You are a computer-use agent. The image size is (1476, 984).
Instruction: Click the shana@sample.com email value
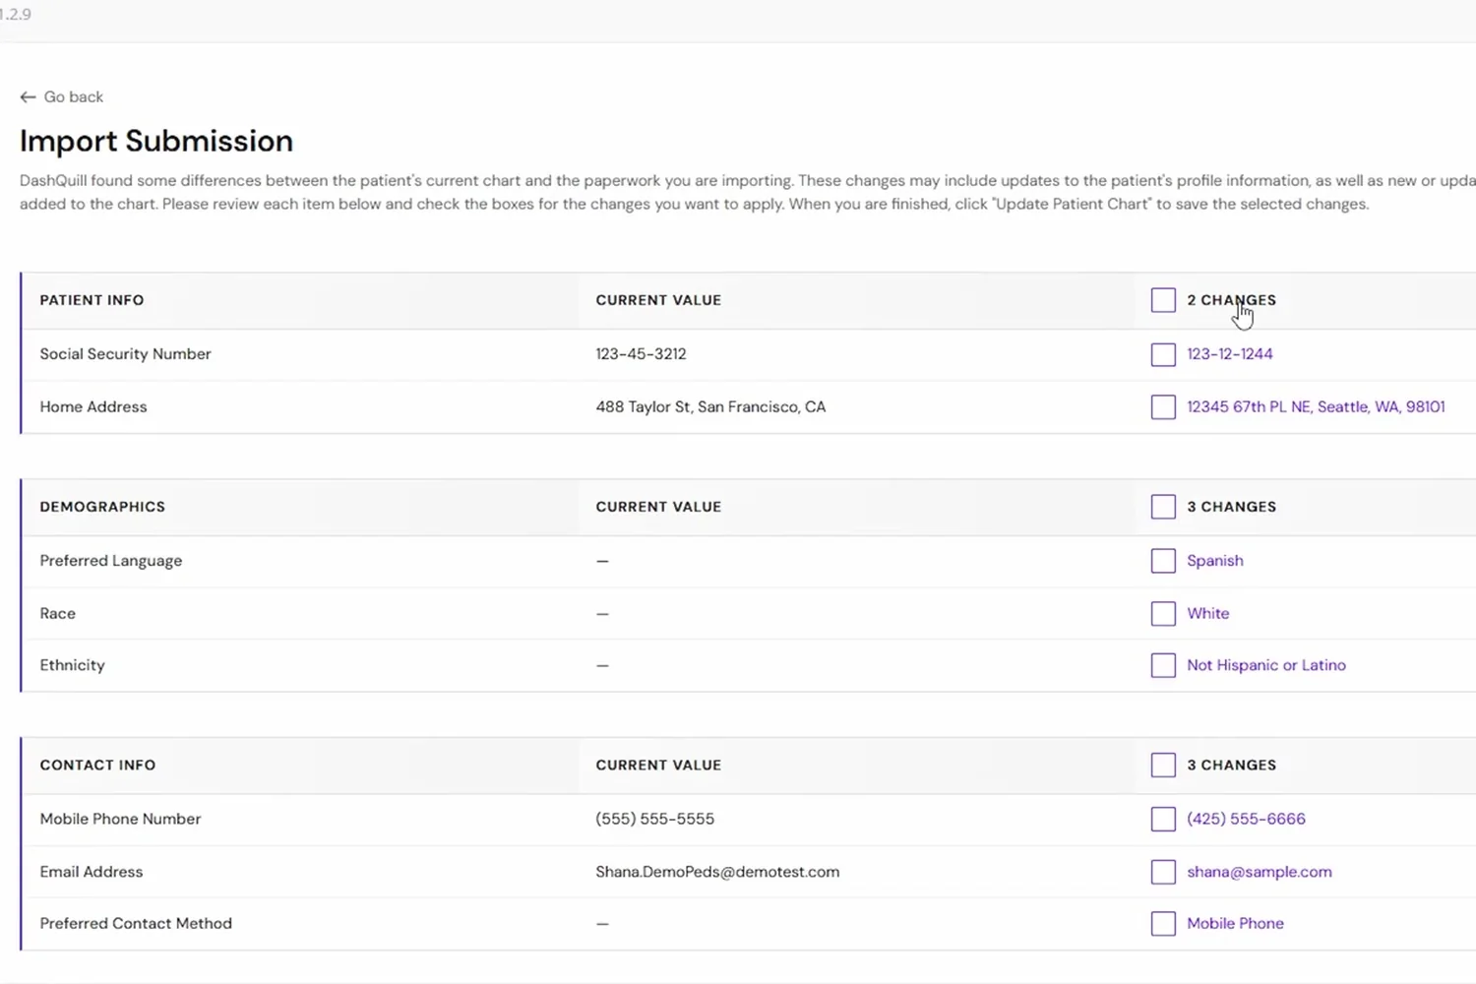(1260, 873)
